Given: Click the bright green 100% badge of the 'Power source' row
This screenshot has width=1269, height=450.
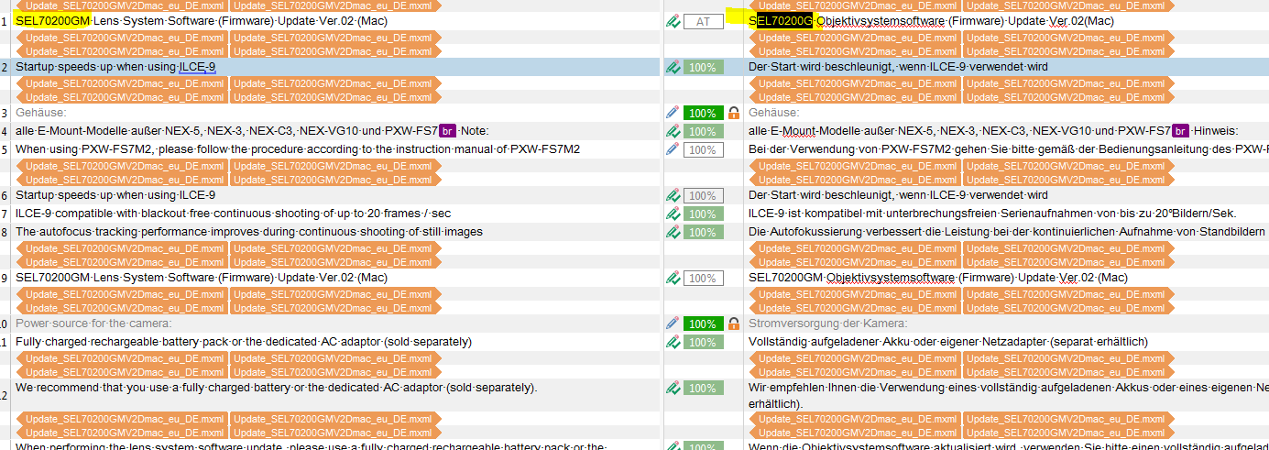Looking at the screenshot, I should [x=704, y=324].
